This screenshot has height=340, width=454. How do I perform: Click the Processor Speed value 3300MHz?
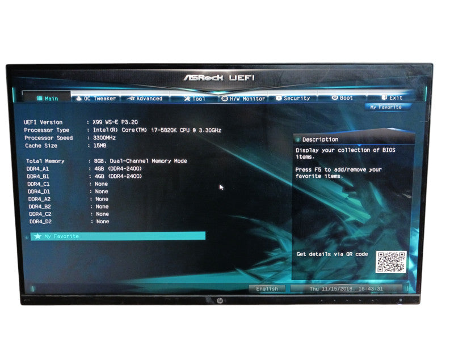104,138
